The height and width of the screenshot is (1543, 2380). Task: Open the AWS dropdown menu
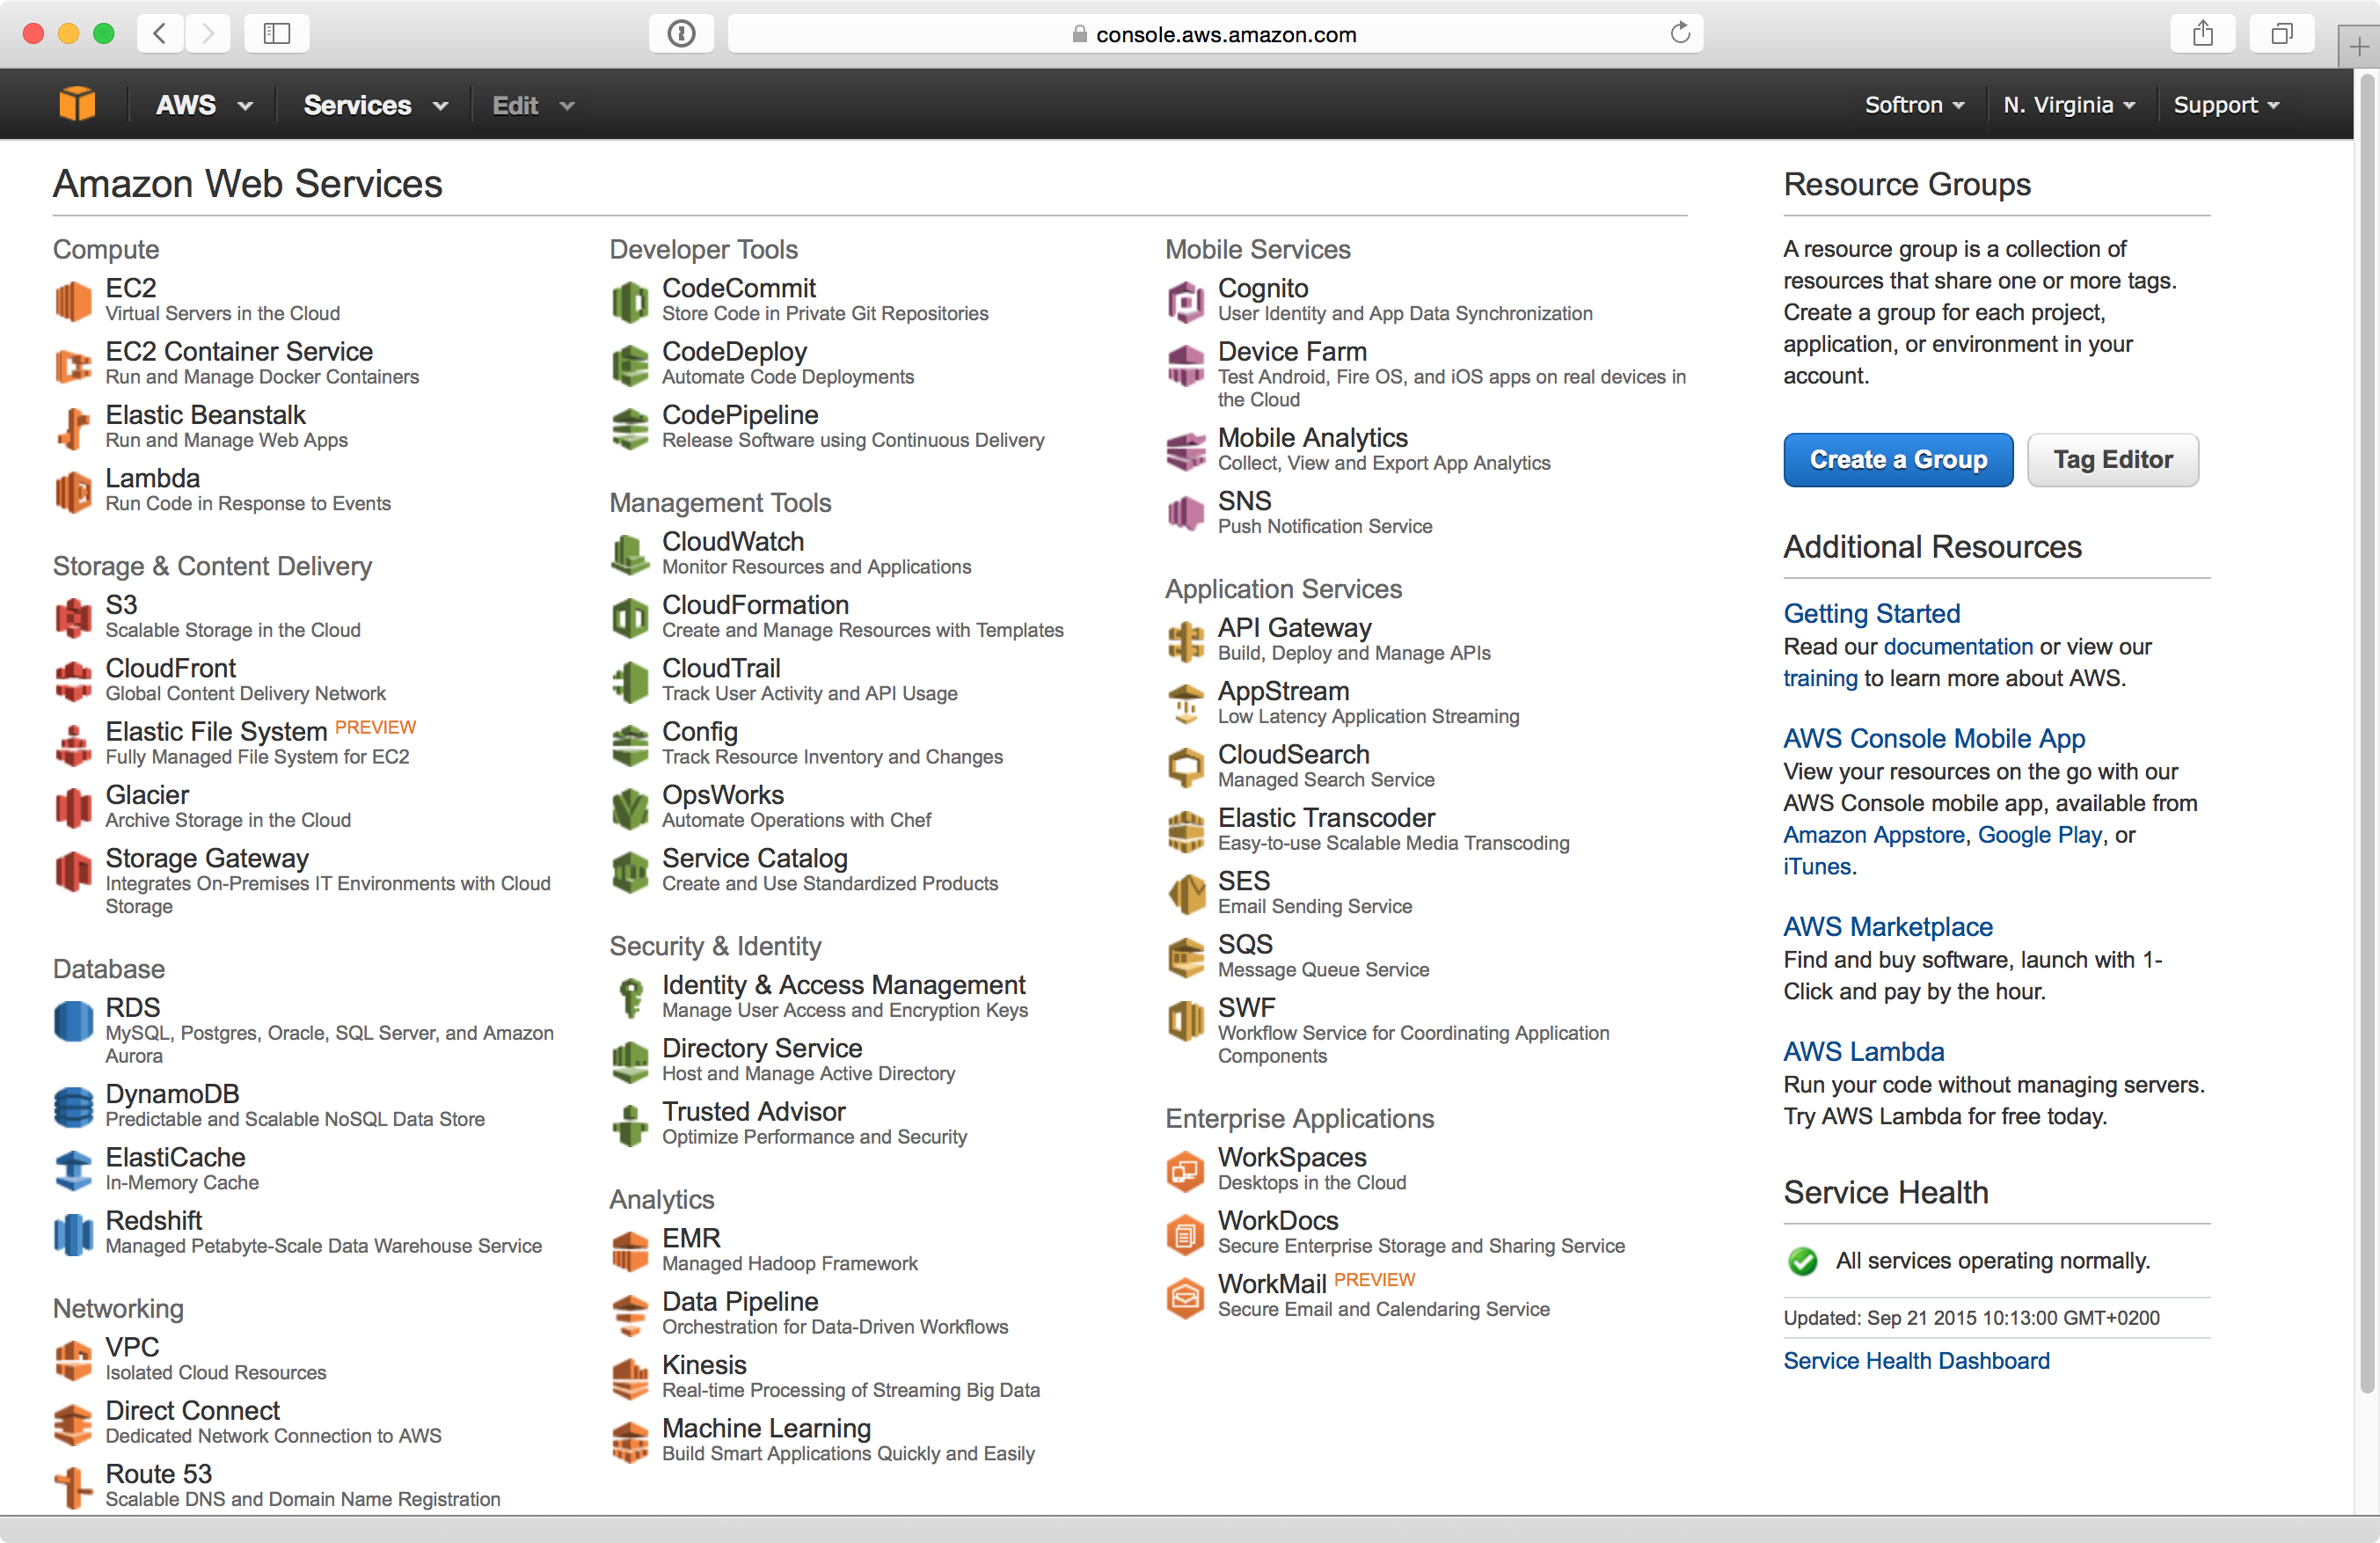click(204, 105)
